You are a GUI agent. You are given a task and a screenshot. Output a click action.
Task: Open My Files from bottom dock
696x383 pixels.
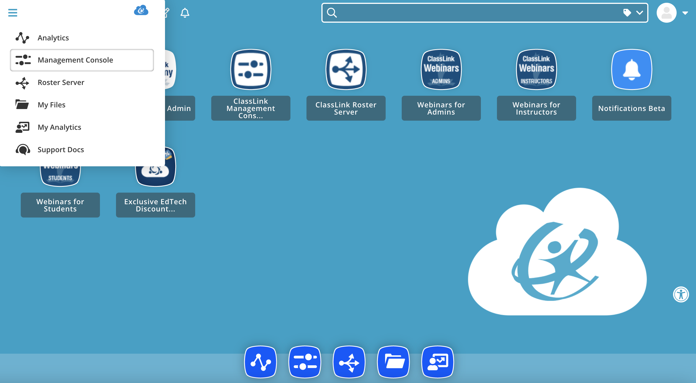(393, 362)
